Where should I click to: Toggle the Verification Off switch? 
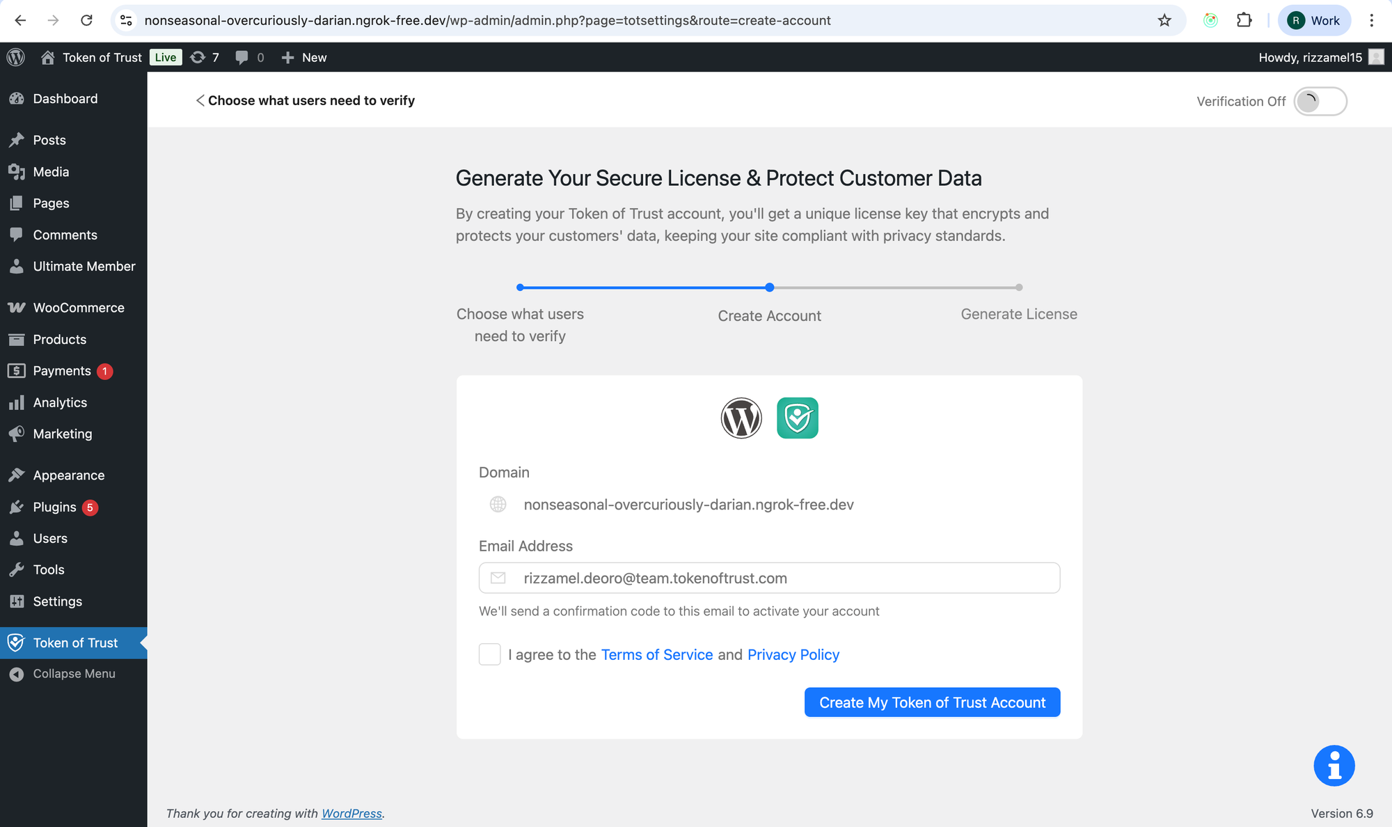tap(1320, 102)
